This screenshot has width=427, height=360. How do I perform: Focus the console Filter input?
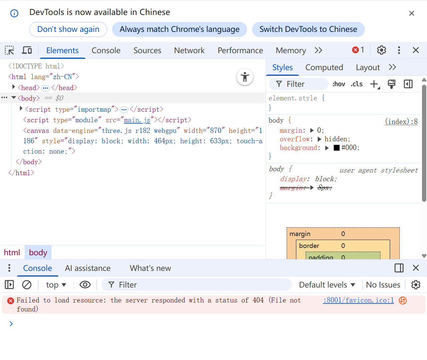[197, 285]
